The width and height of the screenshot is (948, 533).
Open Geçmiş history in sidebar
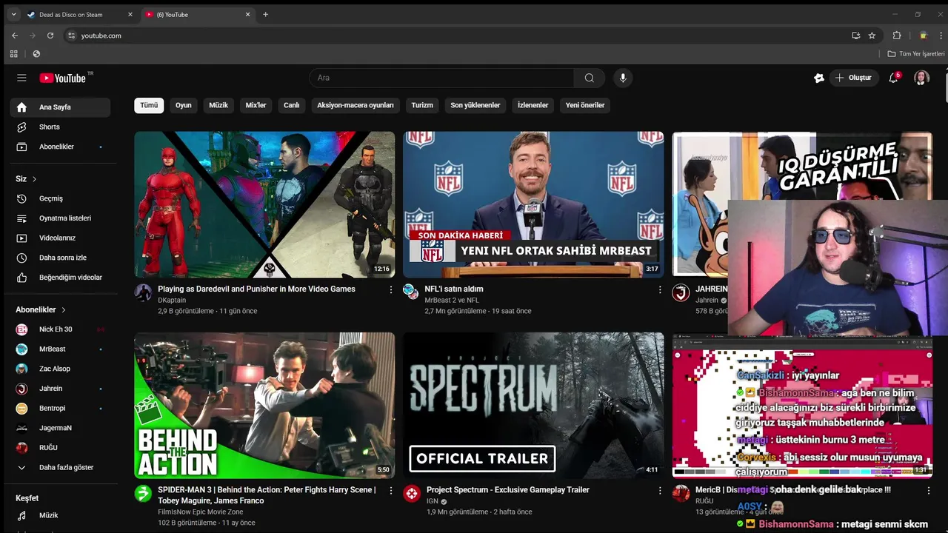(x=61, y=198)
